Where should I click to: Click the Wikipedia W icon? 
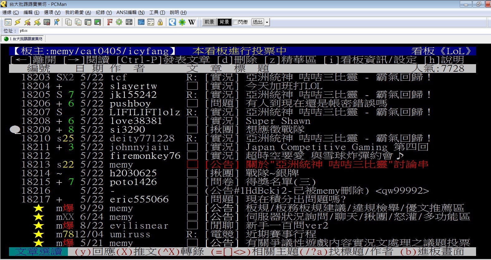point(192,22)
